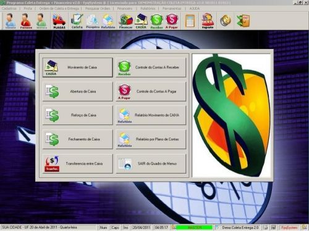Open the CAIXA toolbar icon
This screenshot has width=309, height=231.
[141, 21]
